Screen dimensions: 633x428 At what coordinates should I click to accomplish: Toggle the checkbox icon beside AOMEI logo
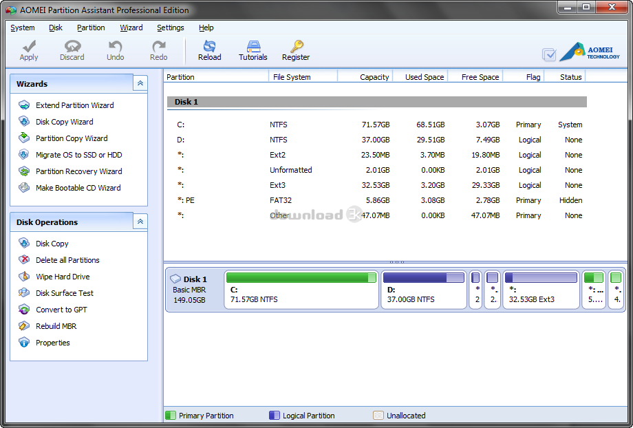pos(549,54)
